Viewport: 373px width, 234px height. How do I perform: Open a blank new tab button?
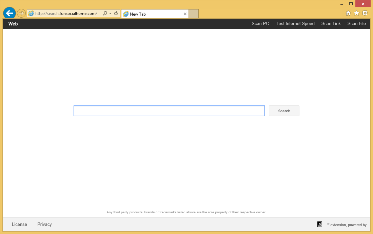pyautogui.click(x=194, y=14)
